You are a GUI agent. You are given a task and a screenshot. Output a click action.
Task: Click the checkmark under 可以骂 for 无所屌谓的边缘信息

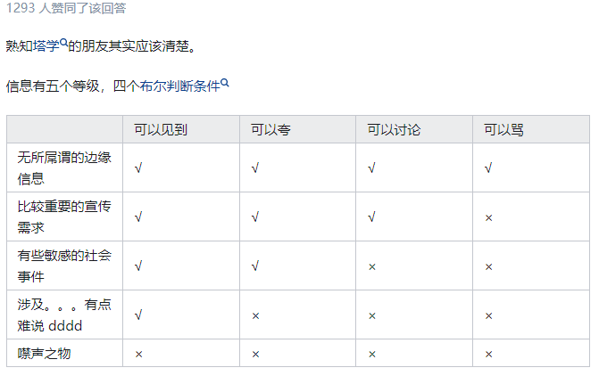pyautogui.click(x=488, y=168)
